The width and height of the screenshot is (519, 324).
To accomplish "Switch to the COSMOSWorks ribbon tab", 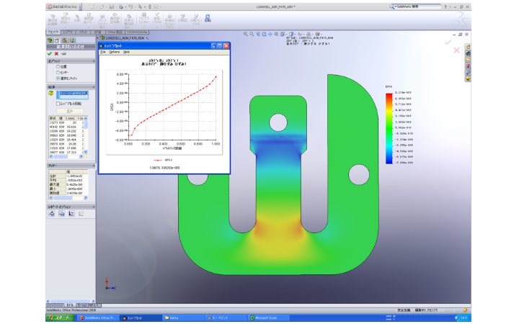I will [137, 32].
